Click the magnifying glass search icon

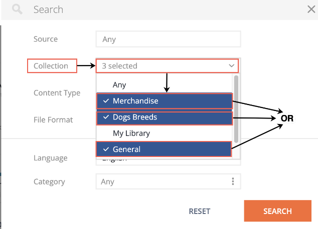coord(17,9)
